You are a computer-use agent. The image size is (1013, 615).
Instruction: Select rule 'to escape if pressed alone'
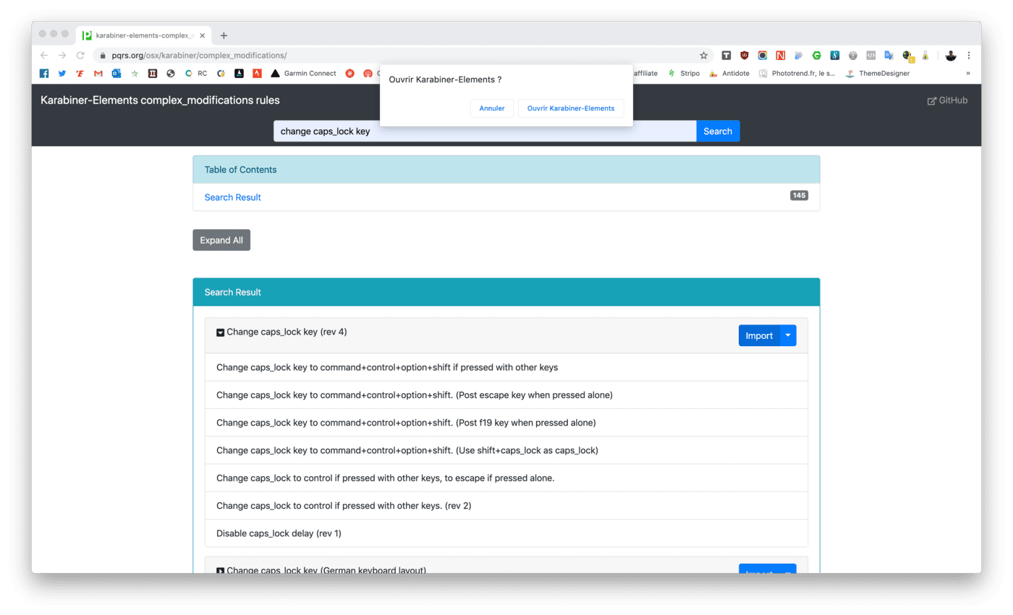pos(506,478)
